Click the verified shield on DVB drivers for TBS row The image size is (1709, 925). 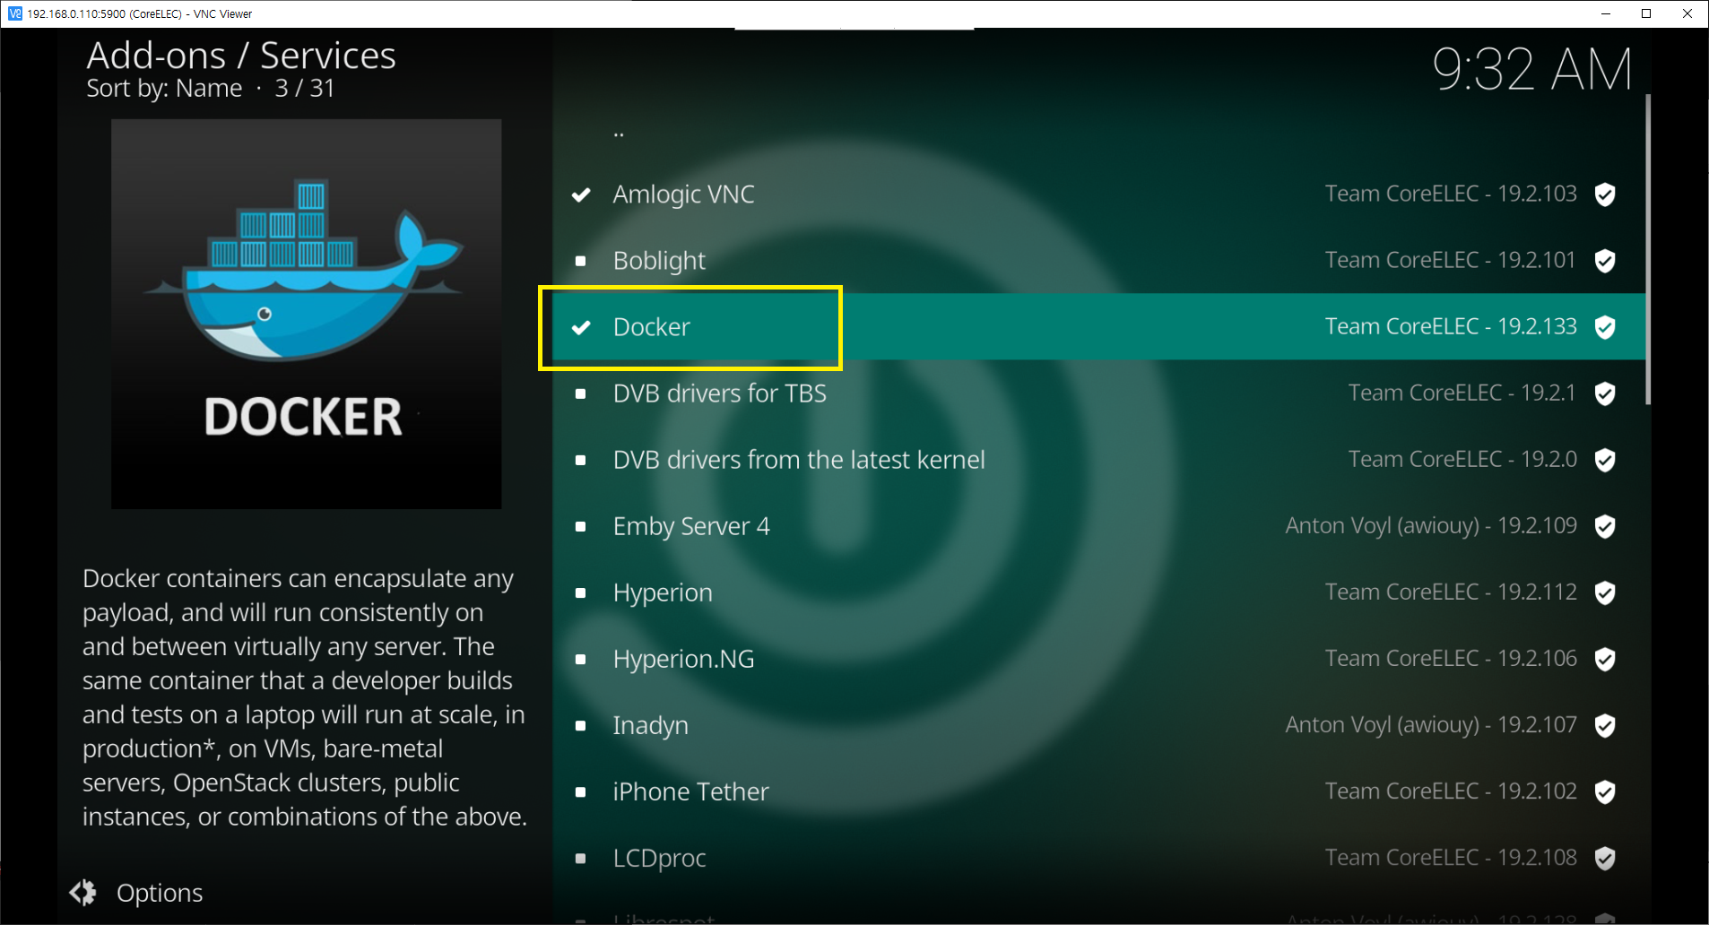point(1605,393)
